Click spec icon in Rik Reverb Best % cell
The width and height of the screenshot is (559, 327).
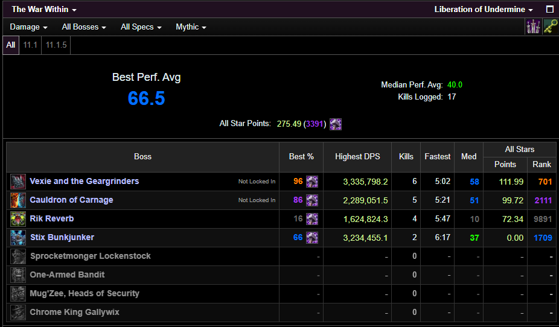[312, 219]
